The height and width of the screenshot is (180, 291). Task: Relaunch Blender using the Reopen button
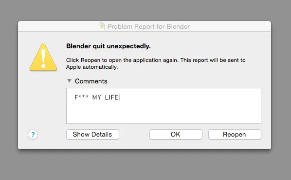pos(235,135)
